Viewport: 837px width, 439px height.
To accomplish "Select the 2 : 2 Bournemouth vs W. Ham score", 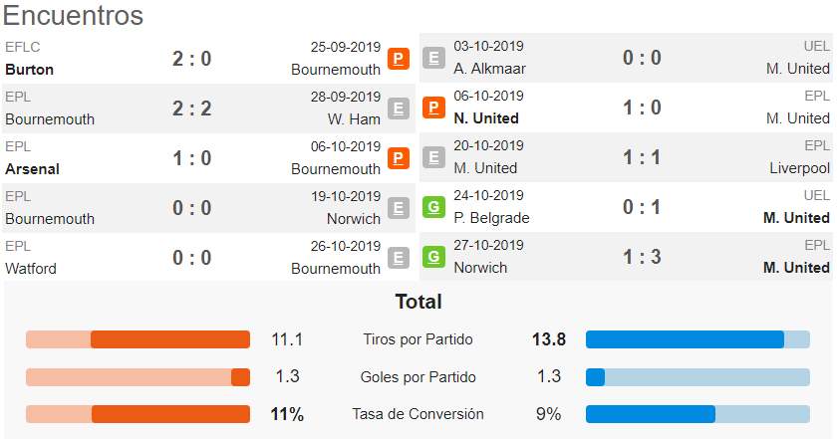I will point(192,109).
